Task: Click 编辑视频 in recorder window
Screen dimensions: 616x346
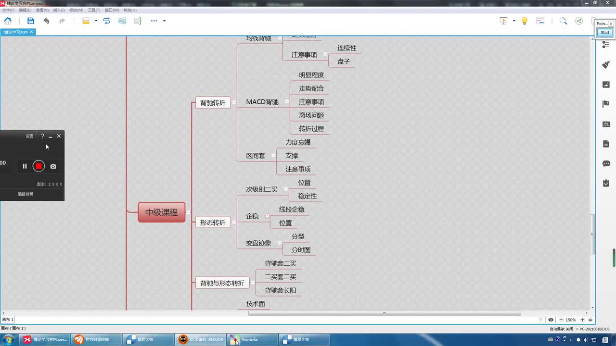Action: coord(26,194)
